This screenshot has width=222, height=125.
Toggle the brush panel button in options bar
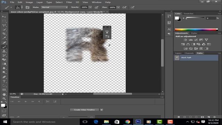pyautogui.click(x=27, y=7)
